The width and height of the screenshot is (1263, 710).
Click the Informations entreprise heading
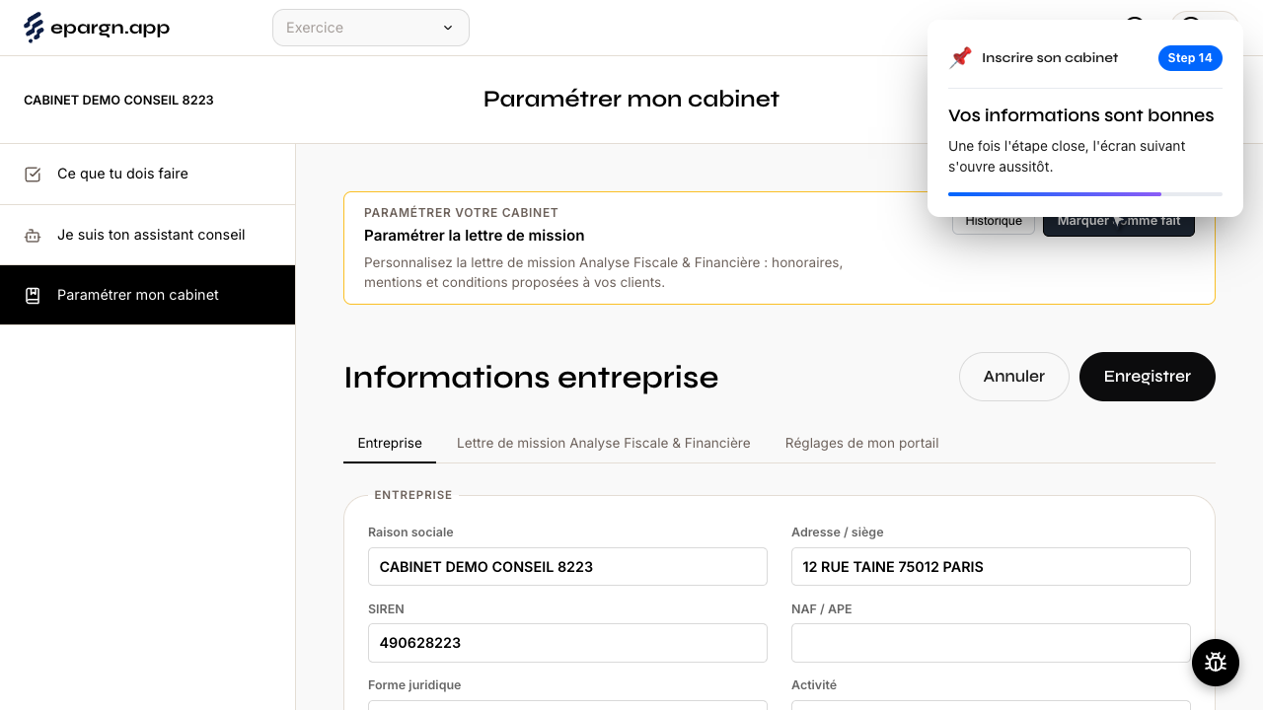pyautogui.click(x=531, y=378)
